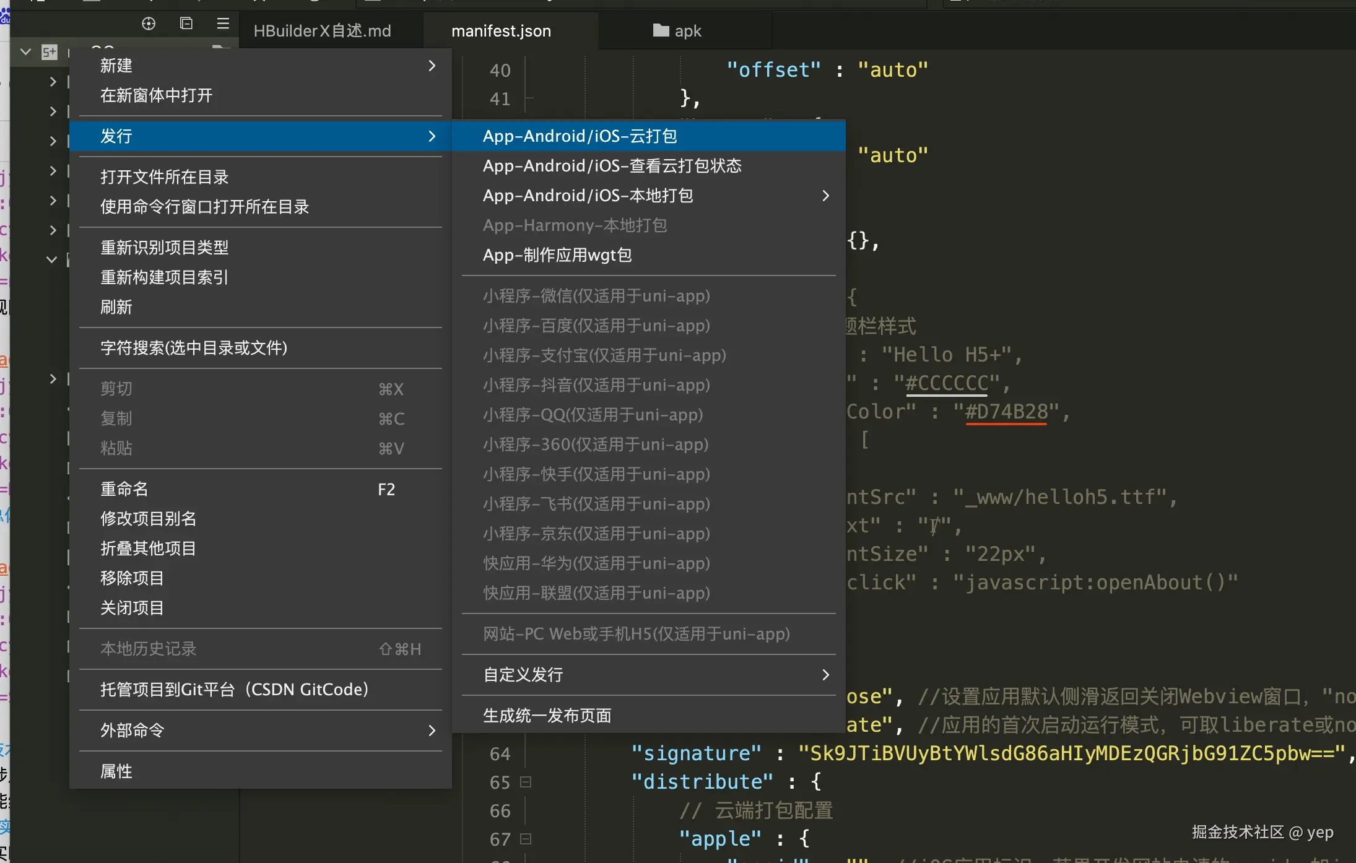Click 生成统一发布页面
The height and width of the screenshot is (863, 1356).
click(x=547, y=716)
